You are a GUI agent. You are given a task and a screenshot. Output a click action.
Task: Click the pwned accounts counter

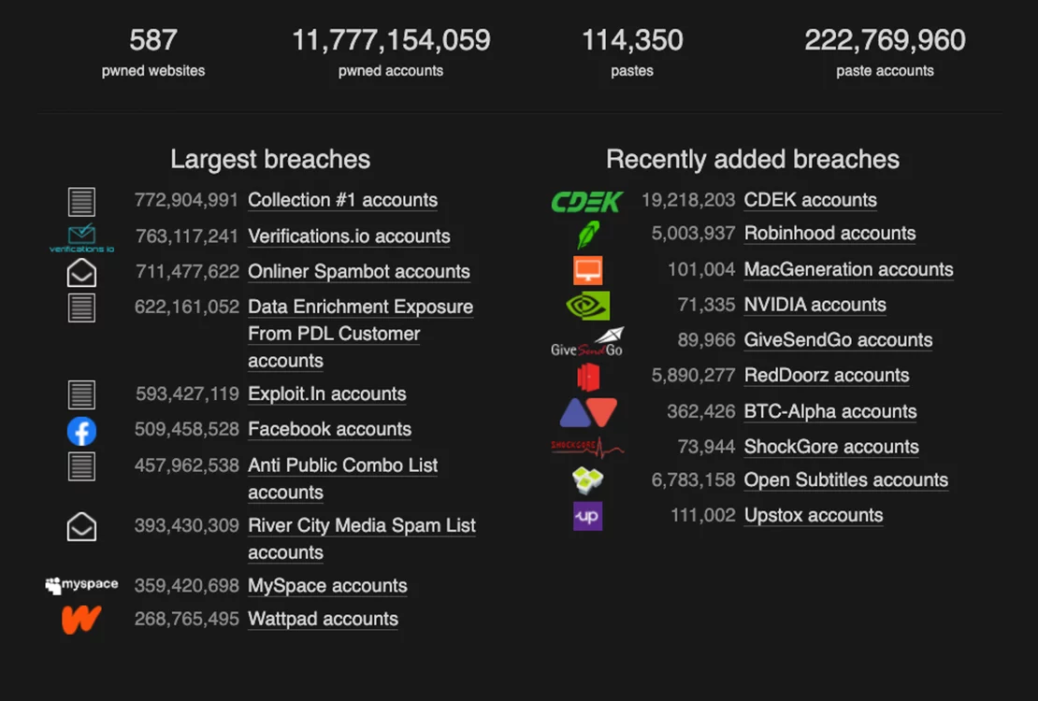click(391, 40)
